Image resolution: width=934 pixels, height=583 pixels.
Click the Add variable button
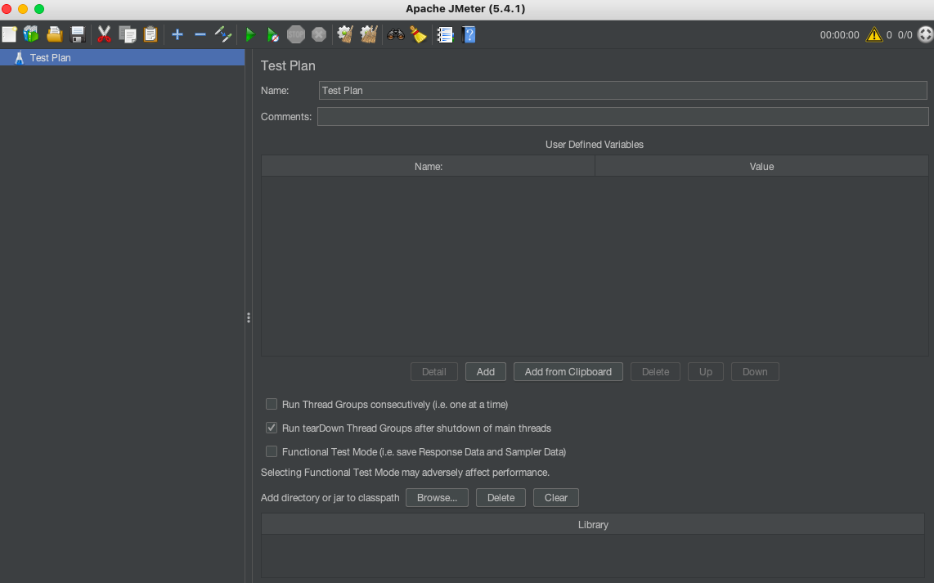pyautogui.click(x=486, y=371)
